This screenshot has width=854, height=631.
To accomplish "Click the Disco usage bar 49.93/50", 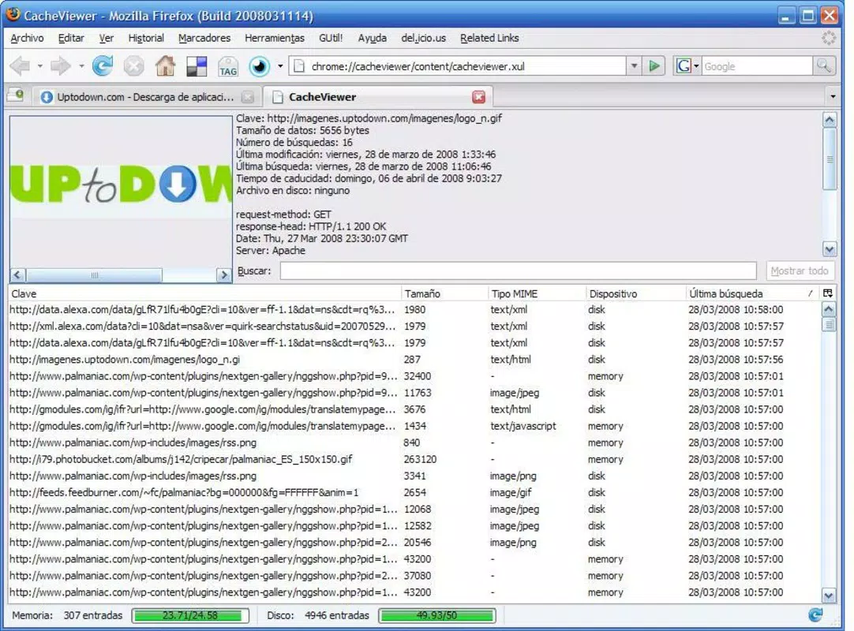I will click(x=436, y=616).
